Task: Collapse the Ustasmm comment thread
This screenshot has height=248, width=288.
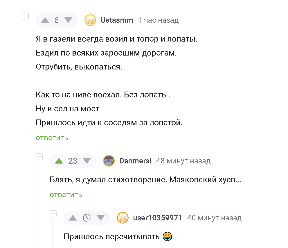Action: pyautogui.click(x=25, y=16)
